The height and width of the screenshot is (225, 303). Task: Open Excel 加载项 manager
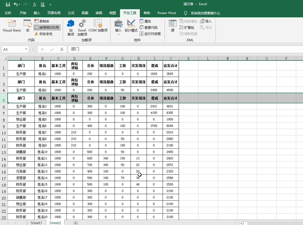coord(82,28)
